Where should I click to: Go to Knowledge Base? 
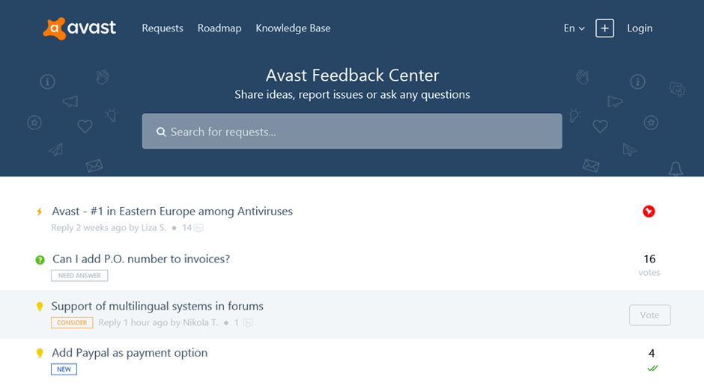pos(293,28)
